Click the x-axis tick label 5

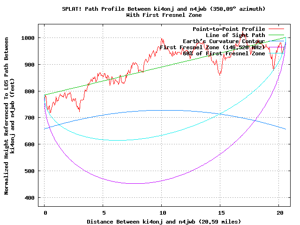pyautogui.click(x=104, y=213)
